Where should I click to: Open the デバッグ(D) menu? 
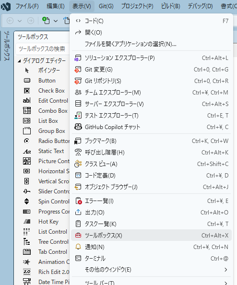click(x=200, y=6)
